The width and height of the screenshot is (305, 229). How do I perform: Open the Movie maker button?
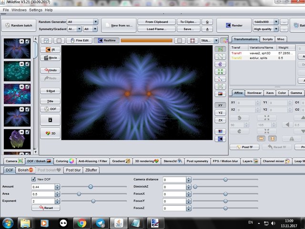[x=50, y=58]
